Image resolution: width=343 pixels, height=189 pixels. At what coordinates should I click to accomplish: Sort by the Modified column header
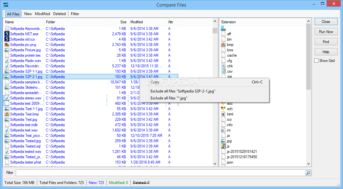click(x=147, y=22)
